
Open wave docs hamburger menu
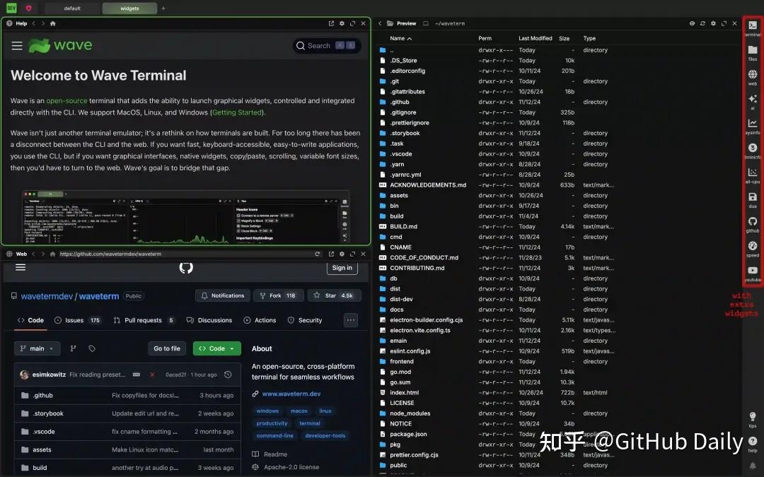point(17,46)
